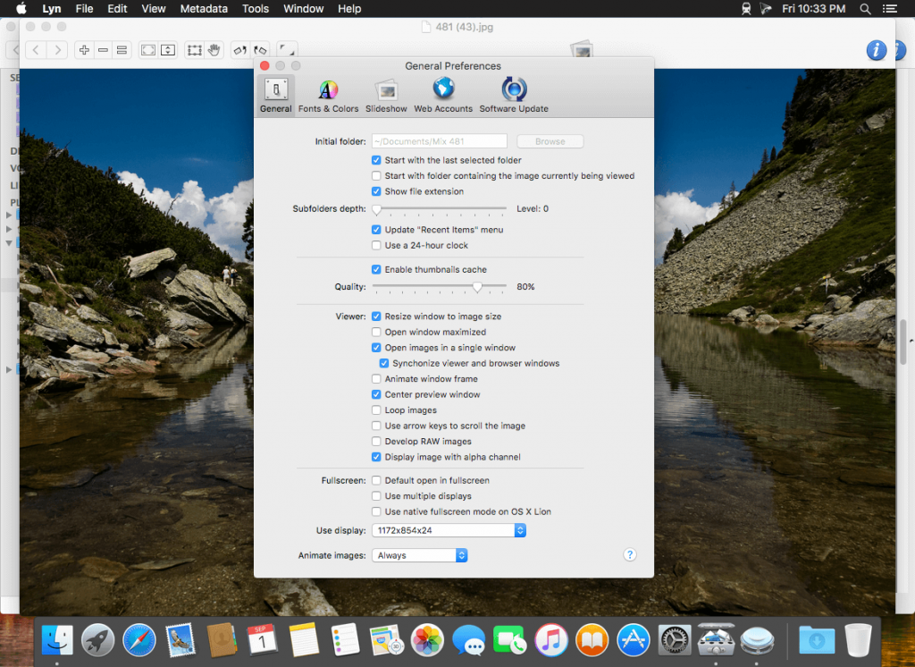915x667 pixels.
Task: Select the rectangular selection tool
Action: coord(194,50)
